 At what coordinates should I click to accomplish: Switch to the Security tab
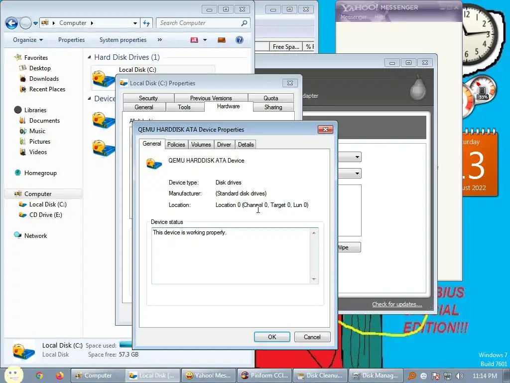point(148,98)
